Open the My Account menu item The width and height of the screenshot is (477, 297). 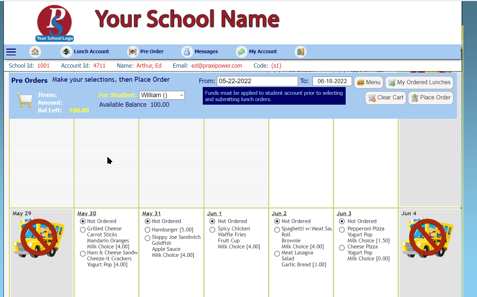coord(263,51)
